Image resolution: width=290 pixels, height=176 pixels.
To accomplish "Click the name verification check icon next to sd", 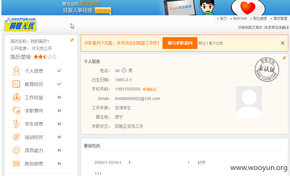I will pyautogui.click(x=124, y=70).
